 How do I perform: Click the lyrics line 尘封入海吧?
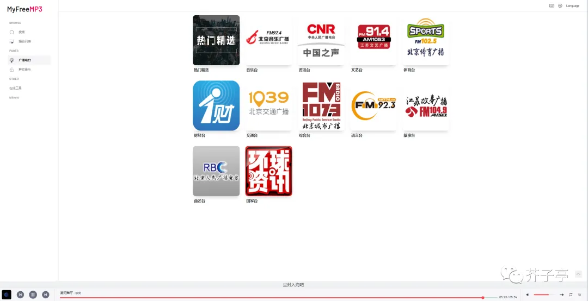tap(293, 285)
